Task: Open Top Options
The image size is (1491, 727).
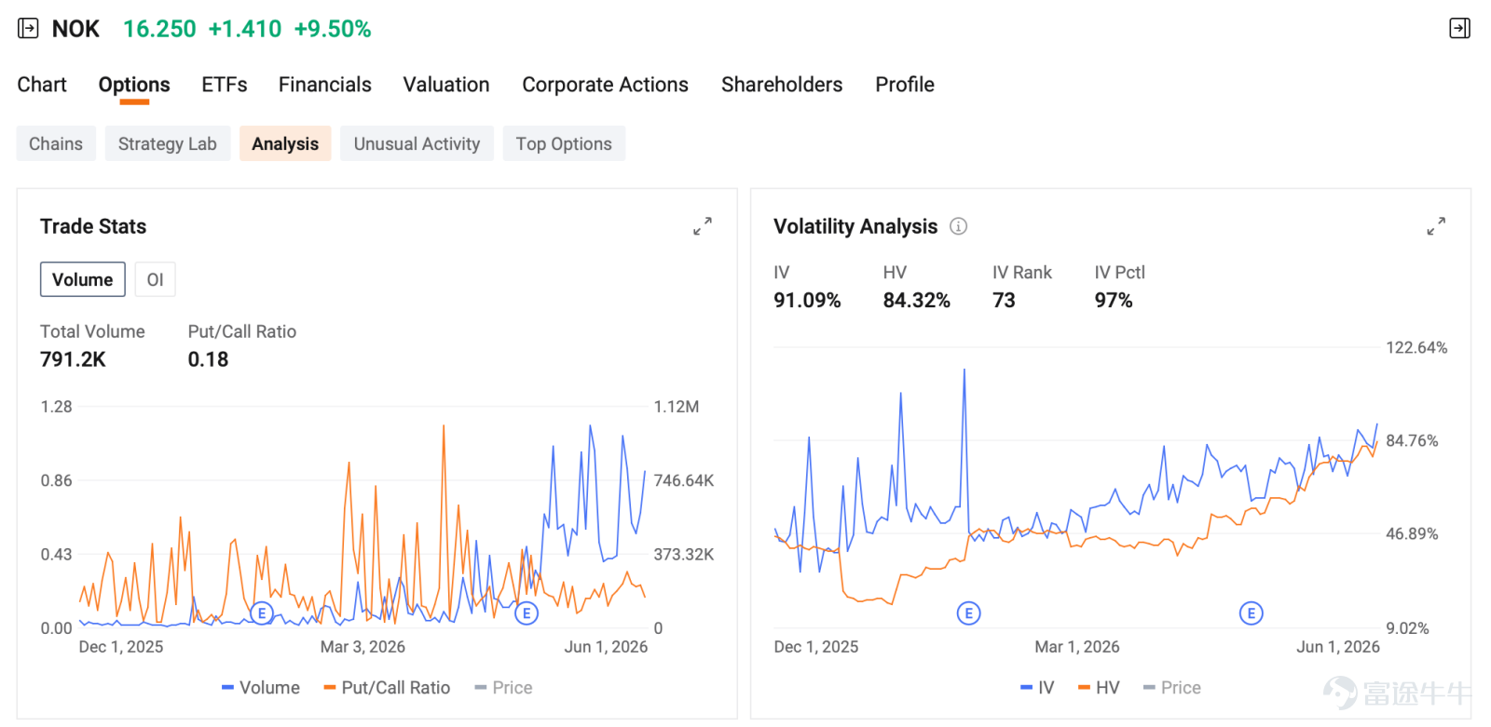Action: point(564,144)
